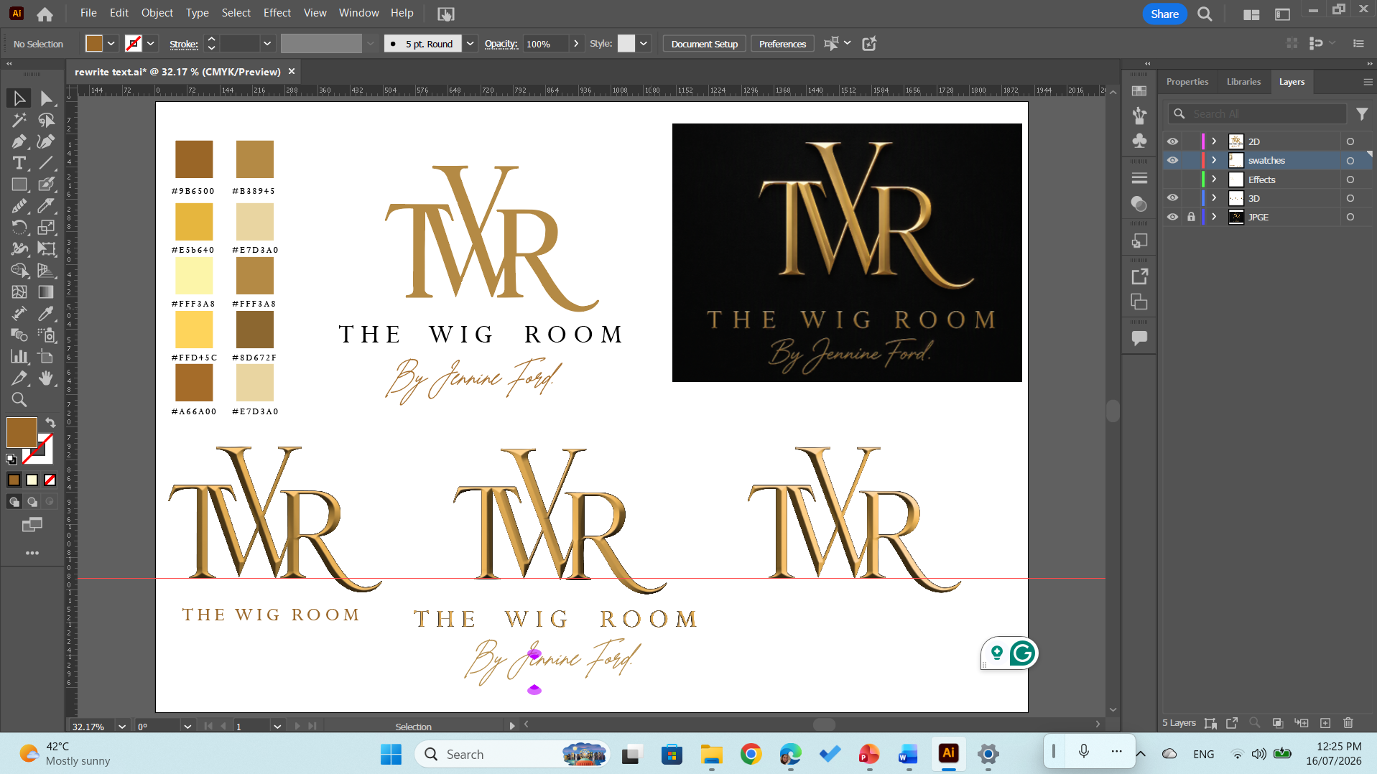Open the Effect menu

click(x=277, y=13)
